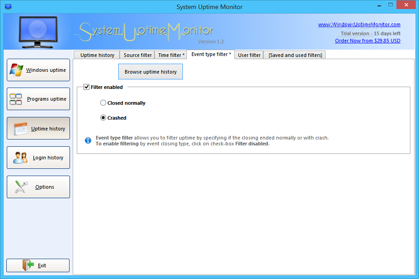Click the 'Event type filter allows you' description
419x279 pixels.
pyautogui.click(x=212, y=138)
